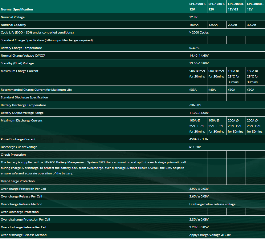Image resolution: width=265 pixels, height=239 pixels.
Task: Click the Discharge Cut-off Voltage label
Action: pyautogui.click(x=19, y=147)
